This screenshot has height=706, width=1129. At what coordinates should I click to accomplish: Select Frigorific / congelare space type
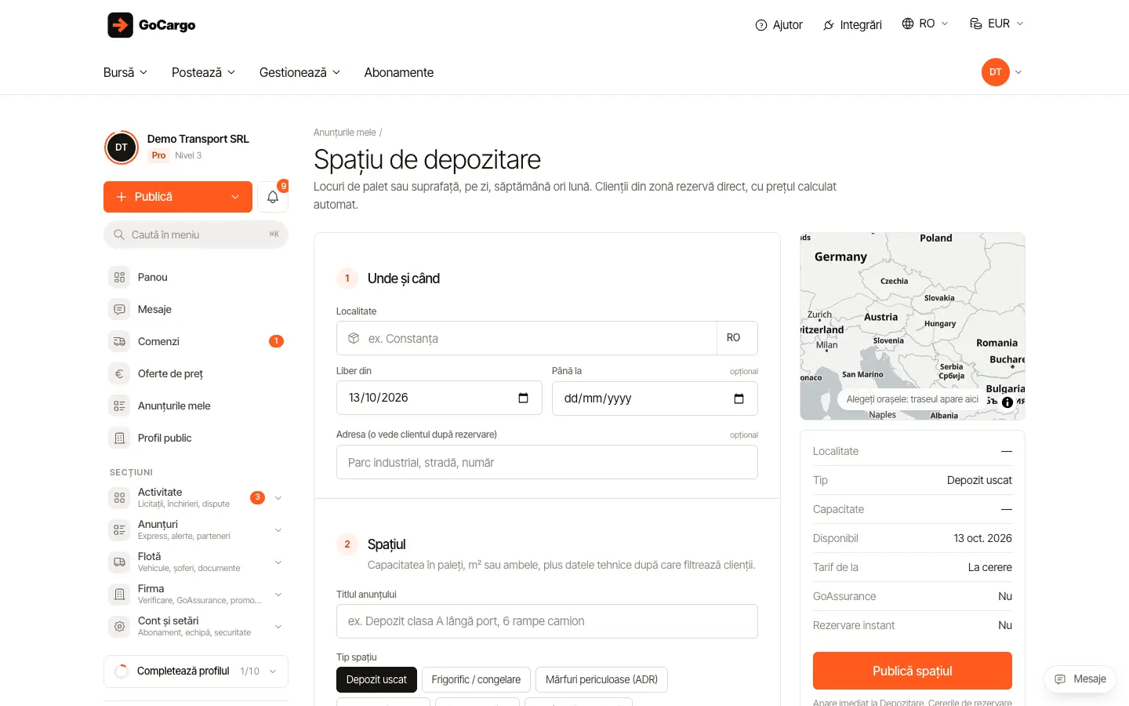click(476, 679)
